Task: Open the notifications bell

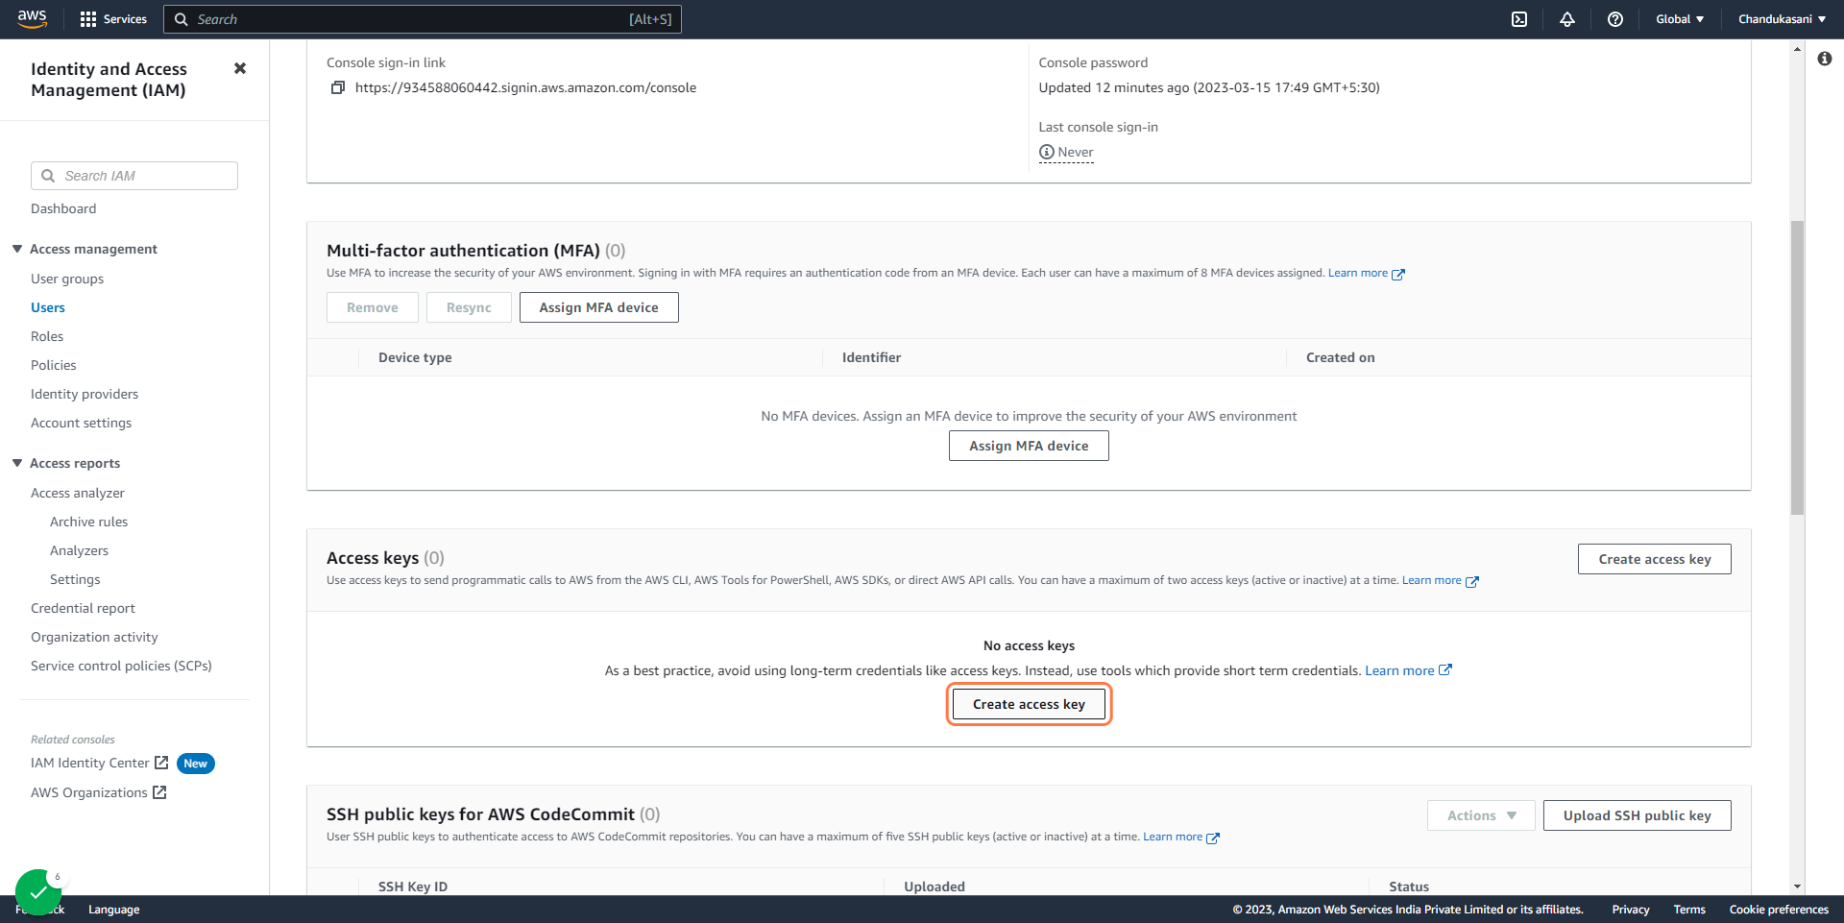Action: [1567, 19]
